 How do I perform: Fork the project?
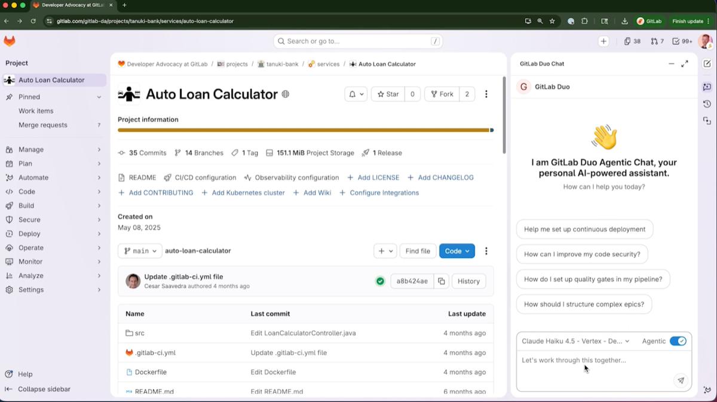click(442, 94)
